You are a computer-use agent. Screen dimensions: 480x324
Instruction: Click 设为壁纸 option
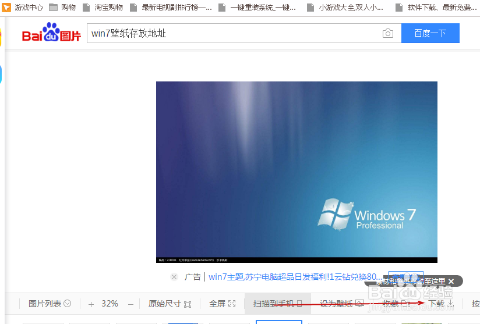tap(341, 304)
